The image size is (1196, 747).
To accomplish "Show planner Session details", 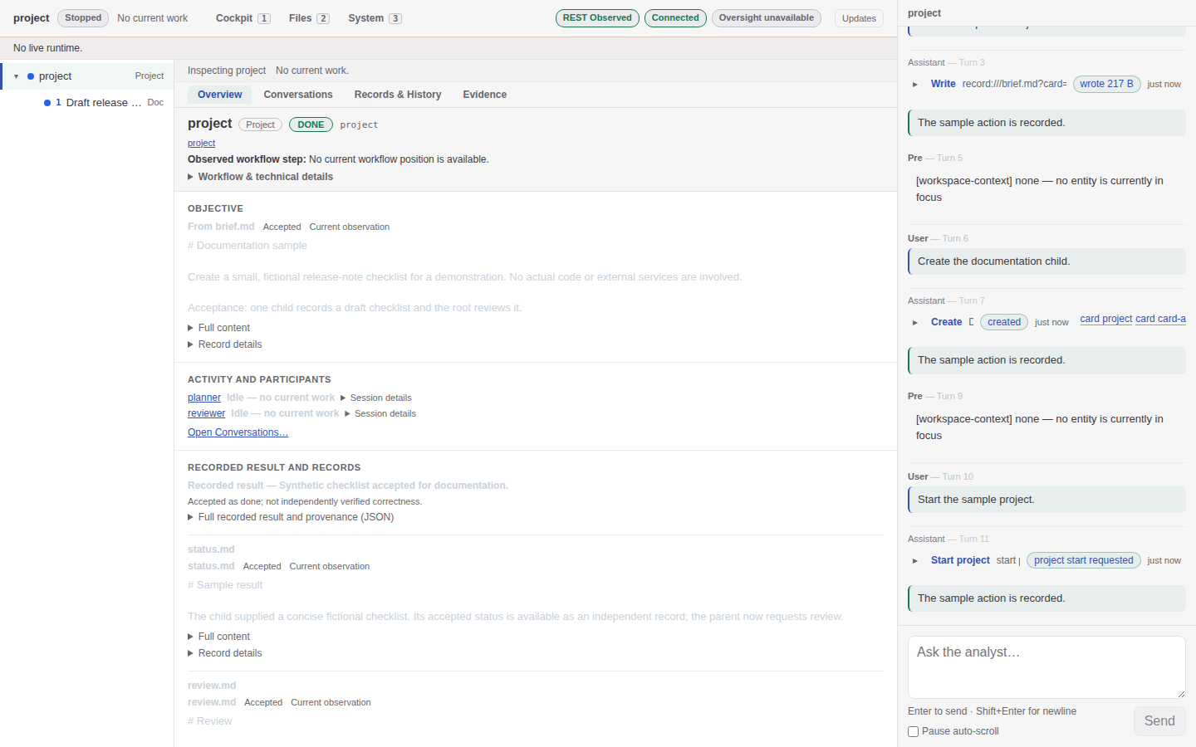I will [x=375, y=398].
